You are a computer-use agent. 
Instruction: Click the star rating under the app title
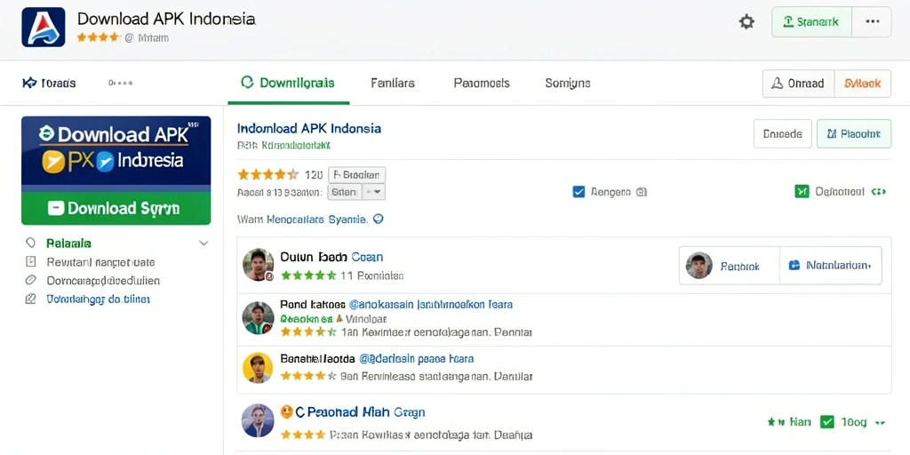tap(98, 37)
